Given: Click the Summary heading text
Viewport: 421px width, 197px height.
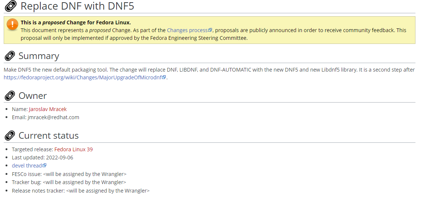Looking at the screenshot, I should (39, 56).
